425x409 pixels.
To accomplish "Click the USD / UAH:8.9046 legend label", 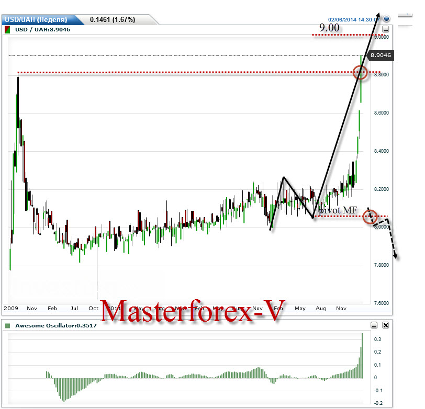I will 42,29.
